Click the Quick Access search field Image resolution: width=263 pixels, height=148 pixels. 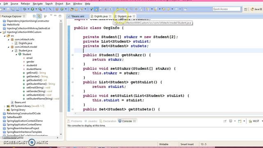[x=226, y=9]
